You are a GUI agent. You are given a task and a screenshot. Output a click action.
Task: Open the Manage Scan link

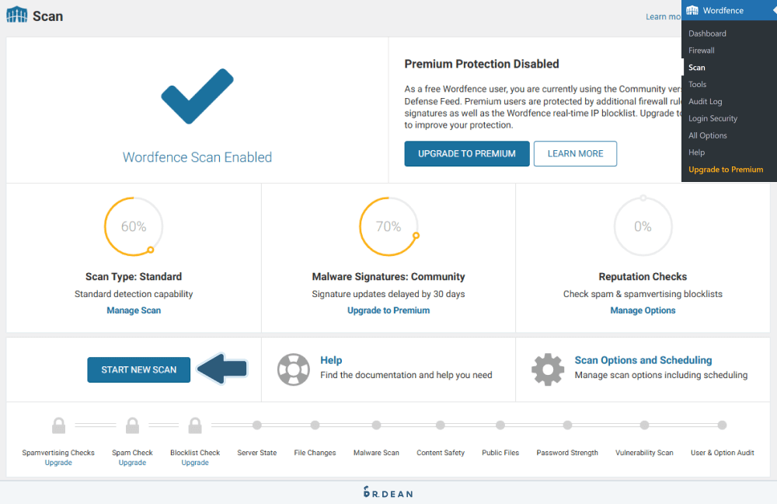pyautogui.click(x=133, y=310)
